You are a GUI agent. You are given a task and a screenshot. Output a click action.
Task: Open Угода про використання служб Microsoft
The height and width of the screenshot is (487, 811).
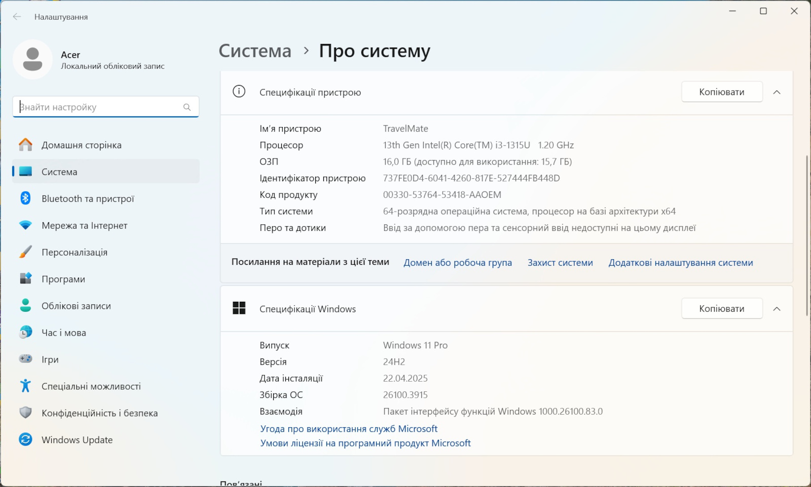tap(349, 429)
